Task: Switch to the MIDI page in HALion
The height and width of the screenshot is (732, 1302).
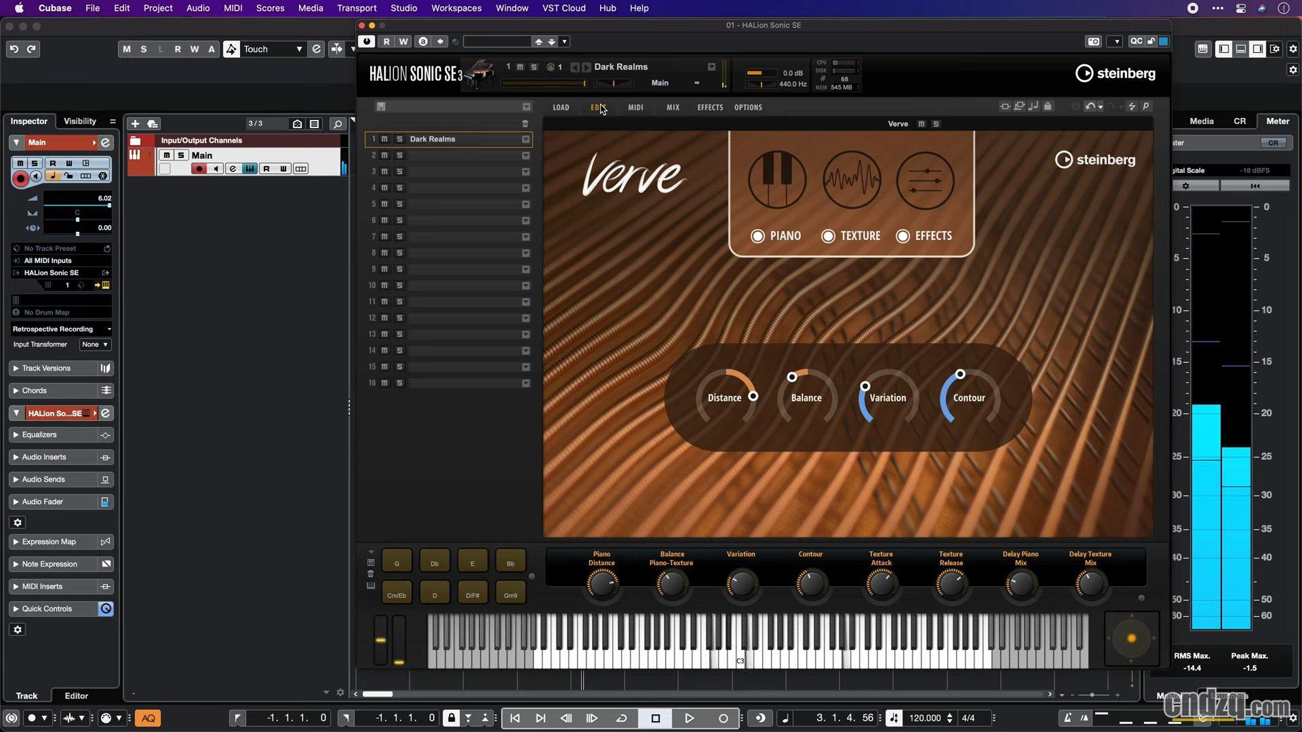Action: click(635, 107)
